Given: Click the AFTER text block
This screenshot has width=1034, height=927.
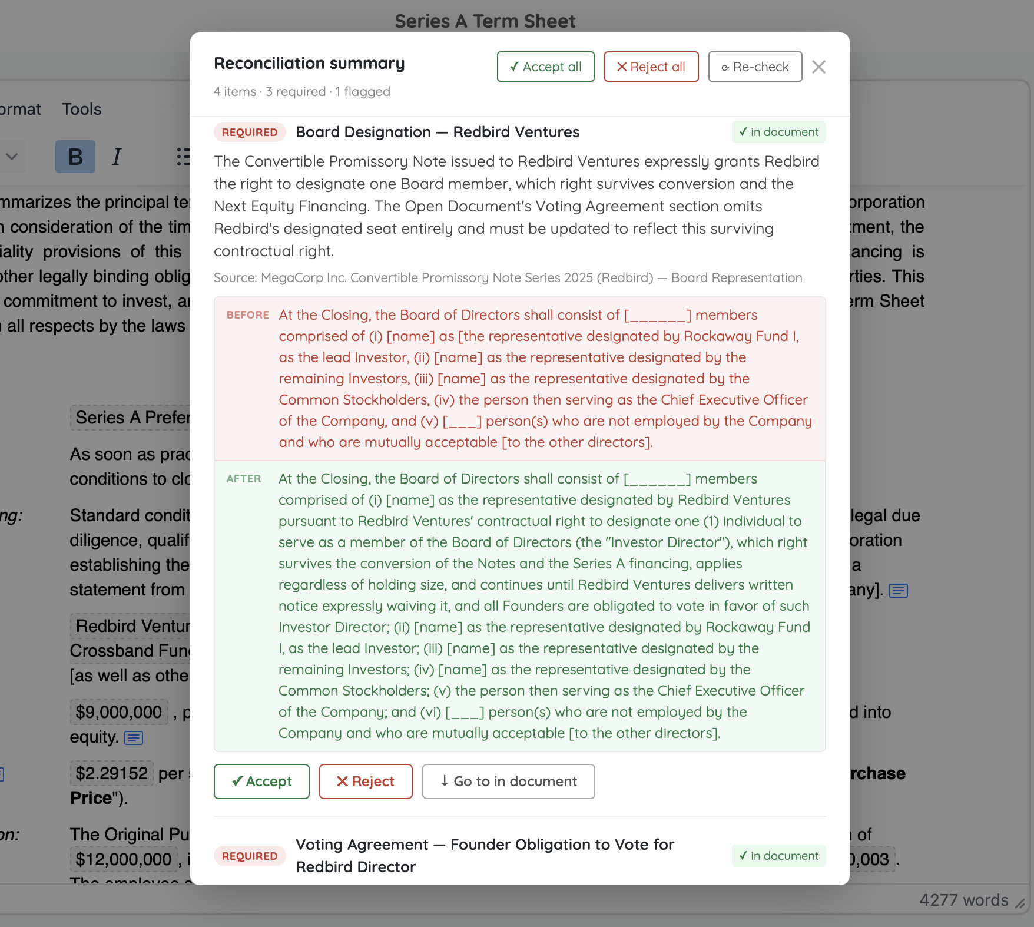Looking at the screenshot, I should (x=519, y=606).
